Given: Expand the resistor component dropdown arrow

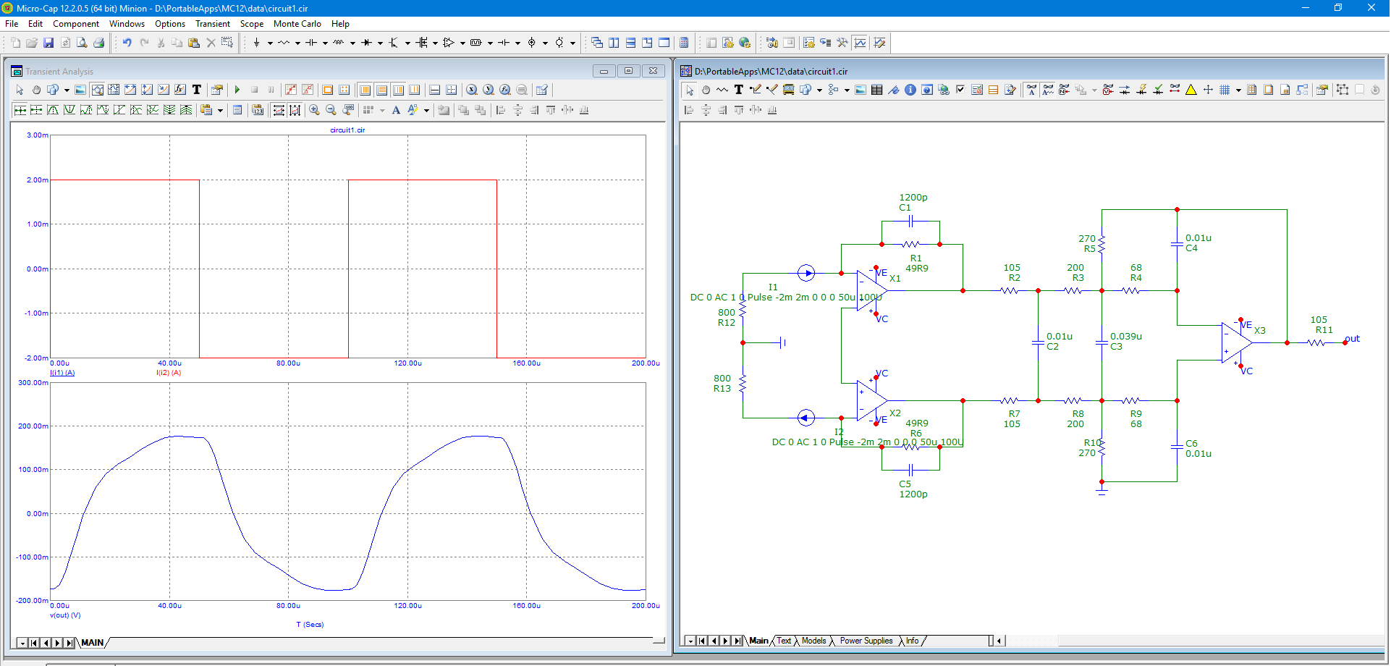Looking at the screenshot, I should point(297,43).
